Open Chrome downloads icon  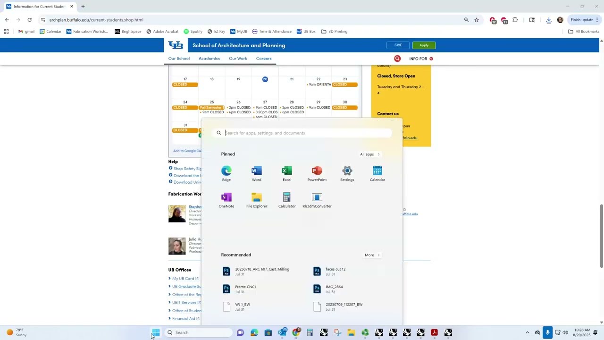549,20
